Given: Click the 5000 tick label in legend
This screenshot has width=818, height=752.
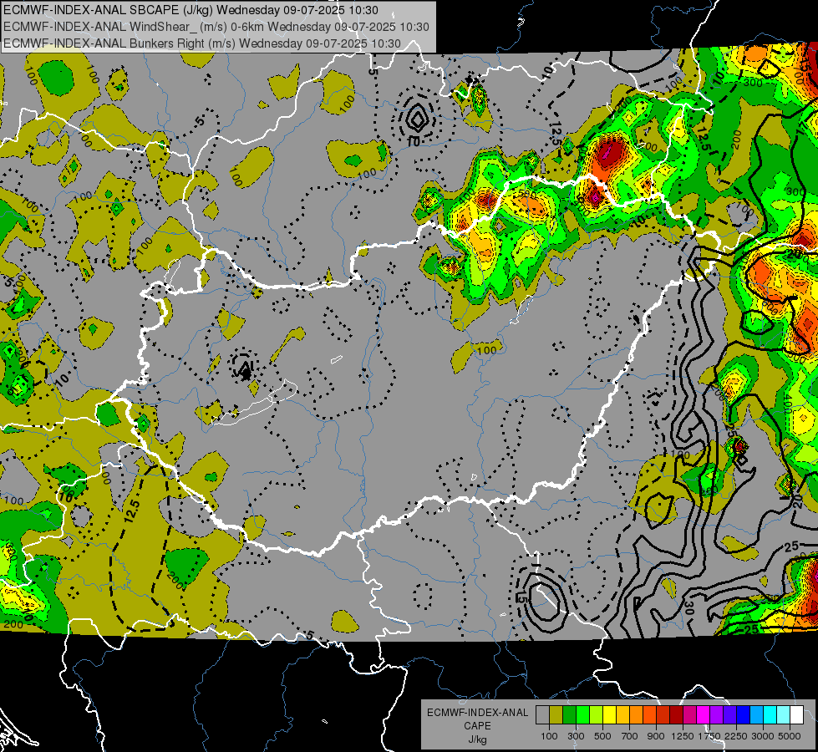Looking at the screenshot, I should (790, 736).
